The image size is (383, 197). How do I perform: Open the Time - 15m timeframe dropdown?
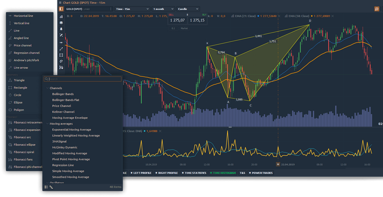point(132,9)
